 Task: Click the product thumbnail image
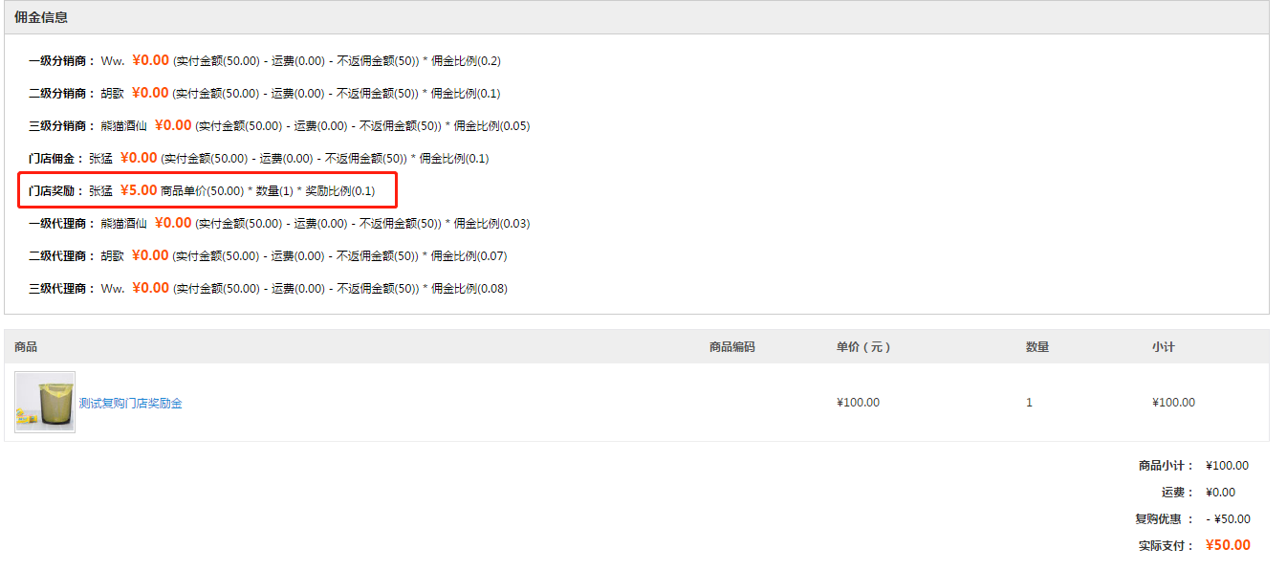click(x=45, y=402)
